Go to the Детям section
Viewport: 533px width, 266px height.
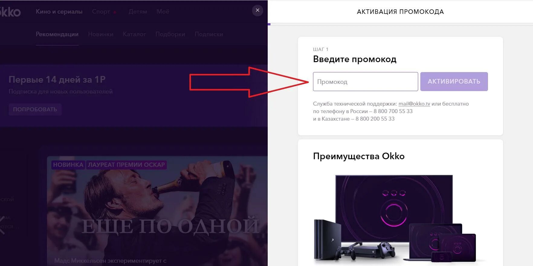point(138,11)
